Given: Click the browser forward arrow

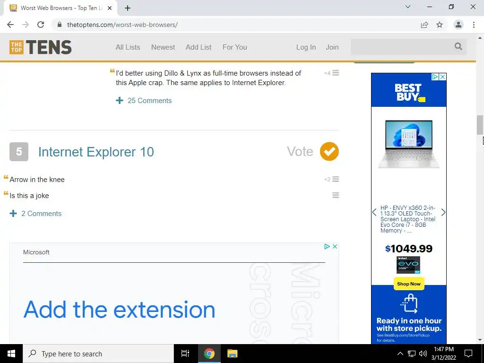Looking at the screenshot, I should [x=26, y=25].
